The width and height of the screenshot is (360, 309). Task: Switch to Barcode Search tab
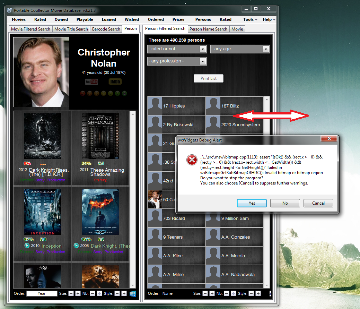tap(106, 29)
